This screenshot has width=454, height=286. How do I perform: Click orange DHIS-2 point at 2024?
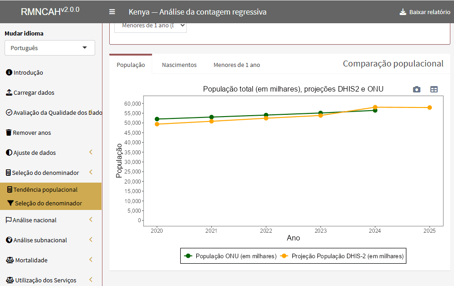(x=375, y=107)
